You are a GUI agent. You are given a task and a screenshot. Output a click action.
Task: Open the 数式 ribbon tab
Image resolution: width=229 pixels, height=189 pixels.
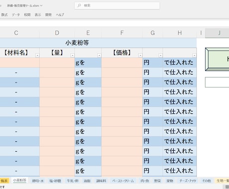(x=4, y=15)
